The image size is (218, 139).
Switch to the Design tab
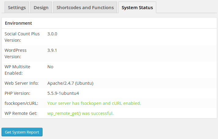pos(41,8)
